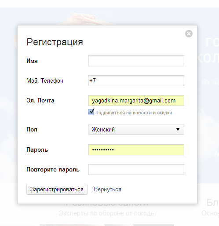Open the Пол dropdown showing Женский

136,129
